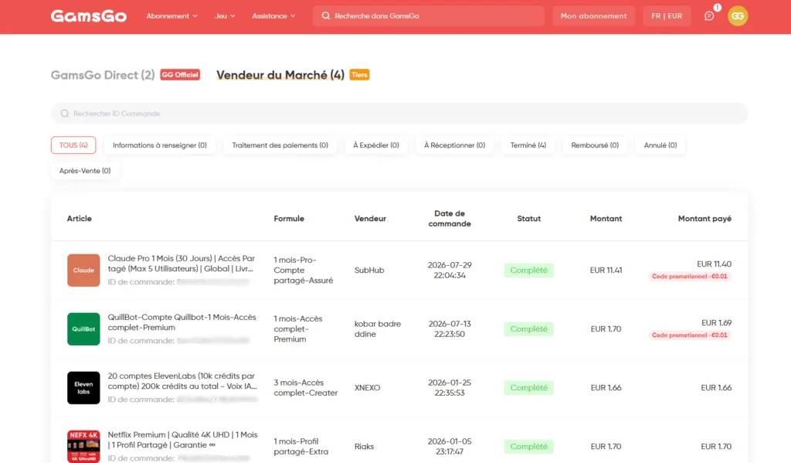
Task: Select À Expédier (0) filter
Action: click(376, 145)
